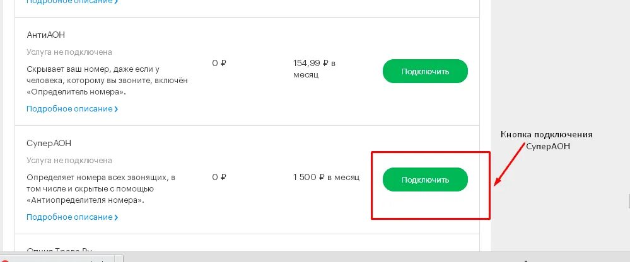This screenshot has width=630, height=262.
Task: Click chevron arrow next to СуперАОН description link
Action: (x=116, y=217)
